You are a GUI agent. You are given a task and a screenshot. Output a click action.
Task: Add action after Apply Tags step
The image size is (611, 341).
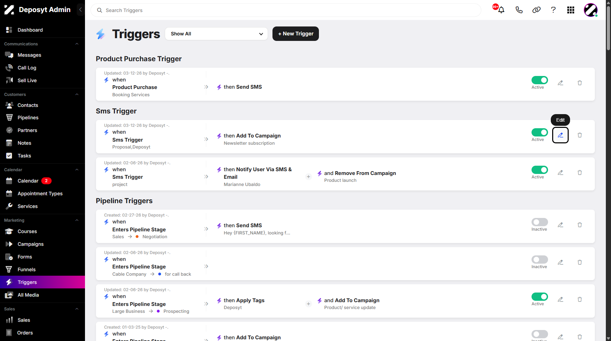pyautogui.click(x=308, y=304)
